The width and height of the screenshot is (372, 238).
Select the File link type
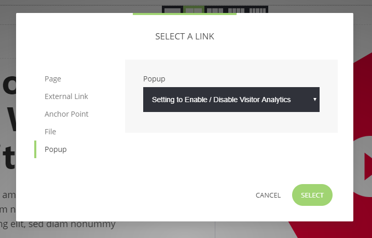tap(50, 132)
